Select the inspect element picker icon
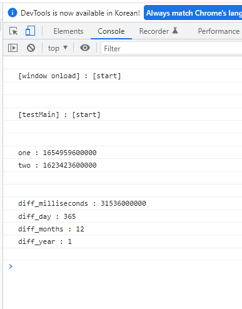242x309 pixels. coord(14,31)
